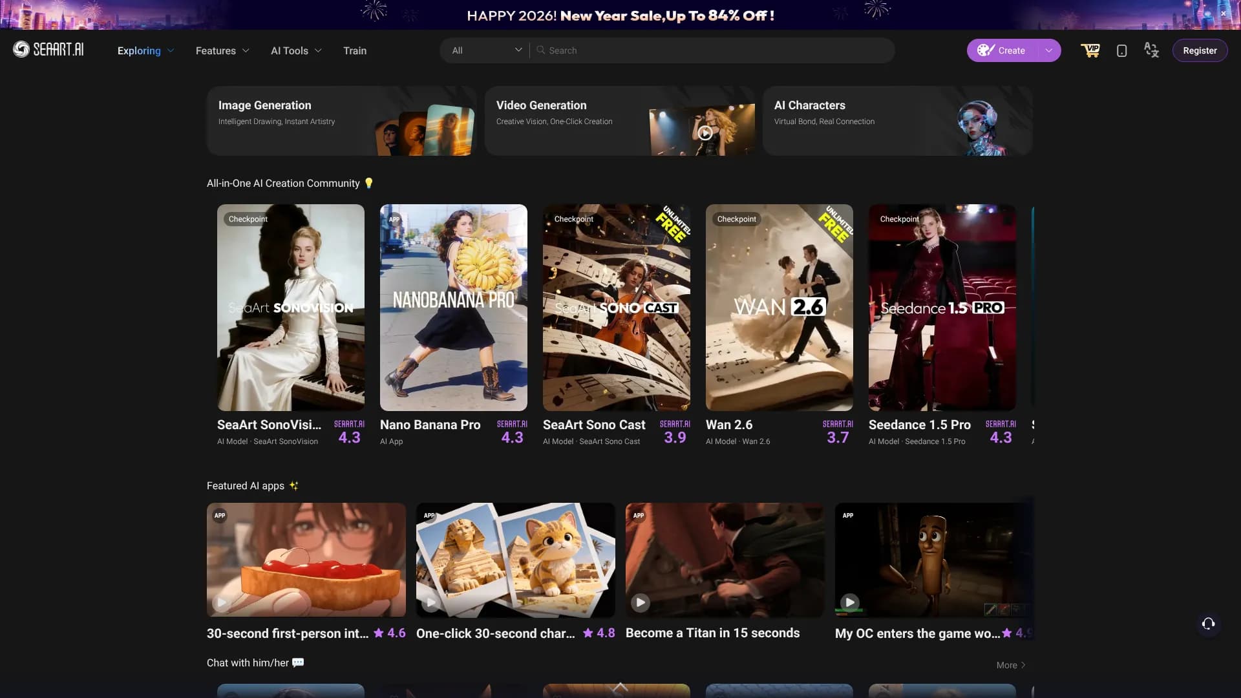Open '30-second first-person int...' app title

(x=288, y=633)
